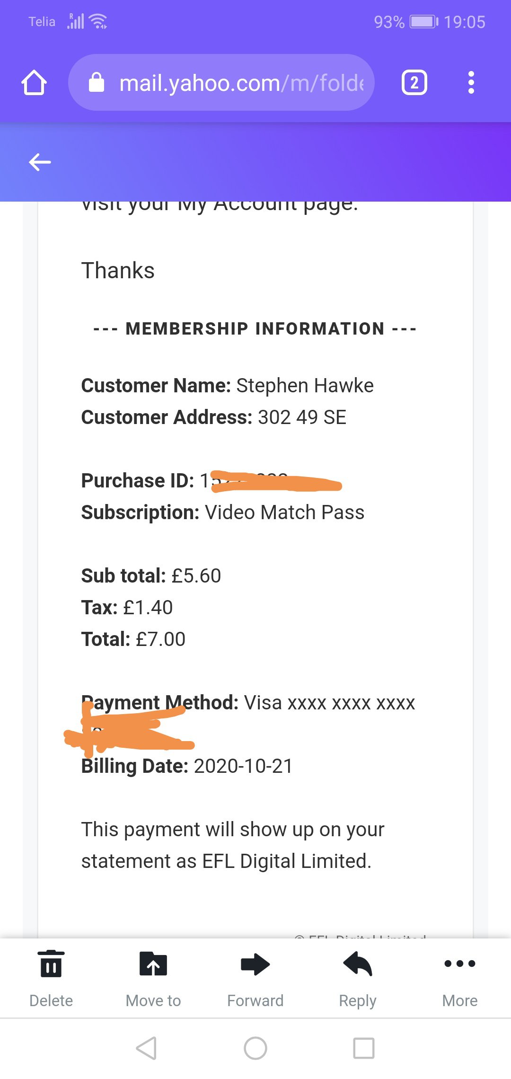Tap the Android recent apps square
This screenshot has width=511, height=1079.
coord(364,1048)
